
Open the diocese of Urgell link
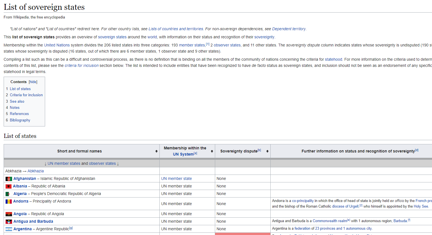coord(345,206)
